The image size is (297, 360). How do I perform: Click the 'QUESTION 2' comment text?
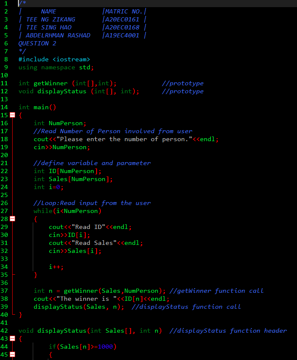tap(37, 43)
